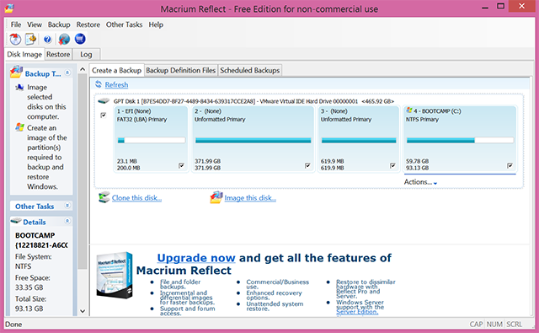This screenshot has width=539, height=333.
Task: Toggle the GPT Disk 1 checkbox
Action: click(x=103, y=115)
